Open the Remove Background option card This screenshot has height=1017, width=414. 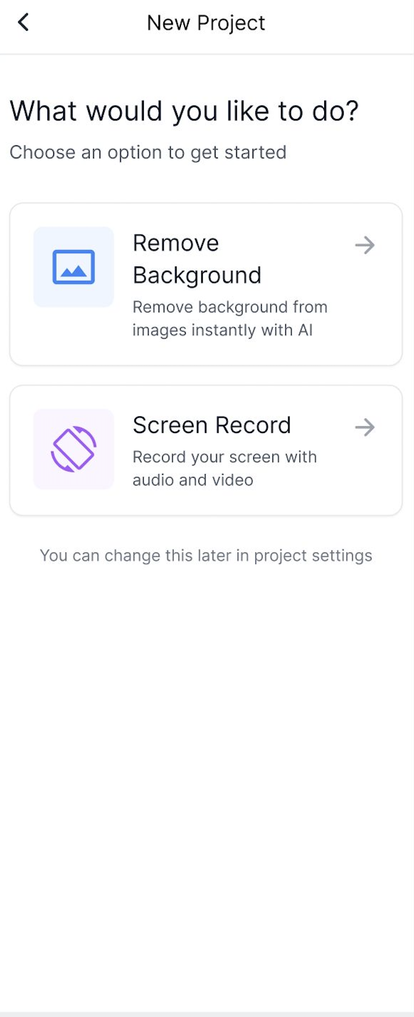tap(206, 284)
